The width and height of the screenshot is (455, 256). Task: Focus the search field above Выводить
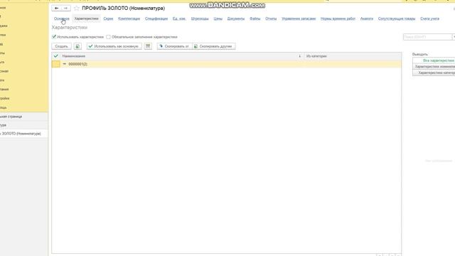click(x=427, y=37)
